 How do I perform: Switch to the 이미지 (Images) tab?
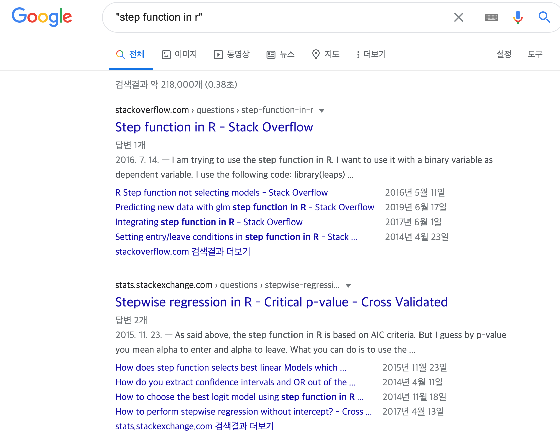180,54
